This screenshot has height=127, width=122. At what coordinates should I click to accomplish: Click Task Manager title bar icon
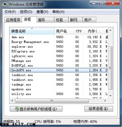pyautogui.click(x=5, y=4)
